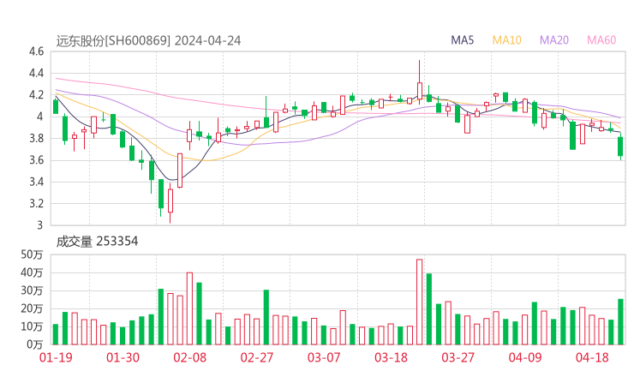This screenshot has height=377, width=634.
Task: Click the 4.2 price axis label
Action: pos(36,95)
